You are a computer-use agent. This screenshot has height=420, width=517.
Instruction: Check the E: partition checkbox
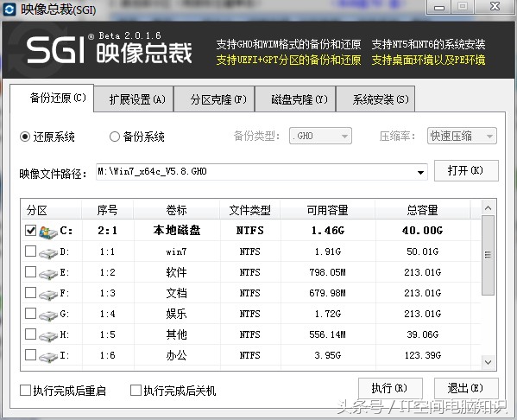[31, 272]
